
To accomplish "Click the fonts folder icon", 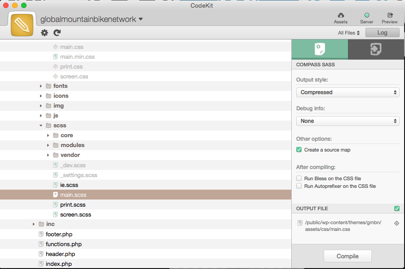I will (x=49, y=86).
